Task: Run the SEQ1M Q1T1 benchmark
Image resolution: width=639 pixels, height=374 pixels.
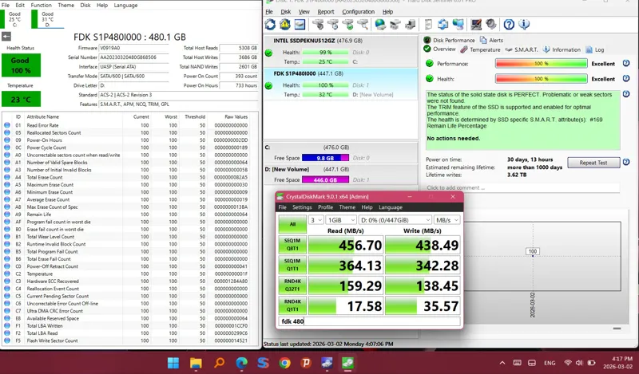Action: pyautogui.click(x=292, y=265)
